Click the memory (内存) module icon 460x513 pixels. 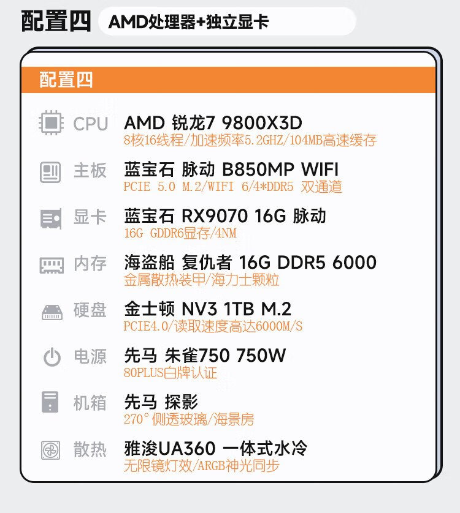[51, 264]
